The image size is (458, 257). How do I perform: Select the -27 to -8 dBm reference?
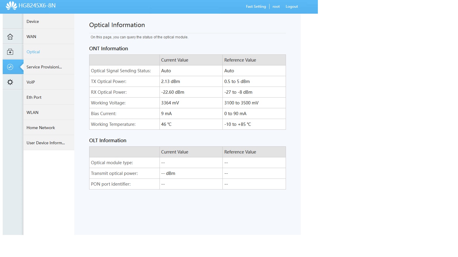(238, 92)
